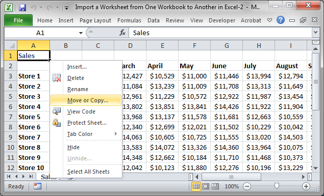The image size is (324, 196).
Task: Select column D header
Action: 130,45
